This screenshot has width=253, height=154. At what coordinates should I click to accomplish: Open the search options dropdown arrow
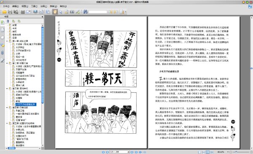pyautogui.click(x=126, y=12)
